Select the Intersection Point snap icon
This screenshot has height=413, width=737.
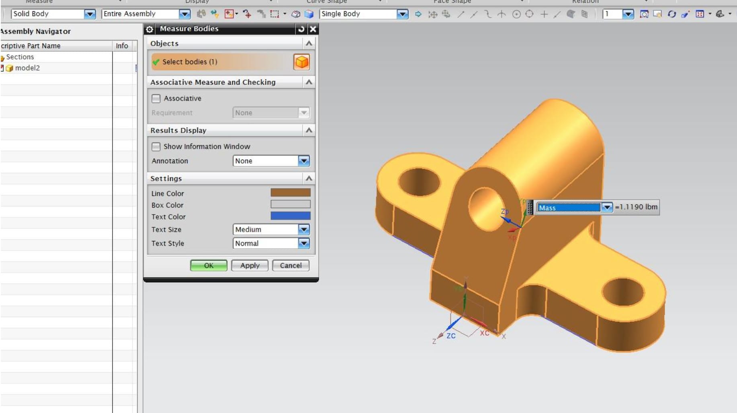coord(501,14)
